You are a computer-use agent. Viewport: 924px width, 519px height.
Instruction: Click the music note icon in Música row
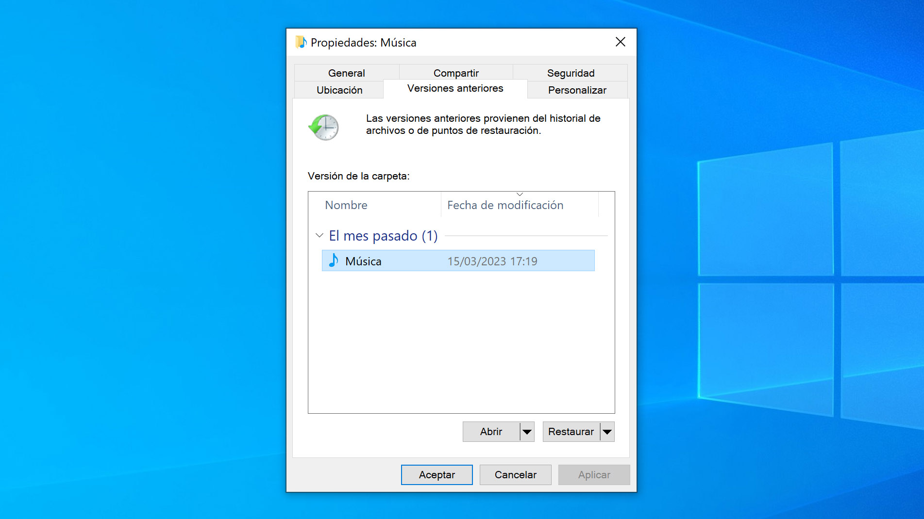(x=334, y=260)
